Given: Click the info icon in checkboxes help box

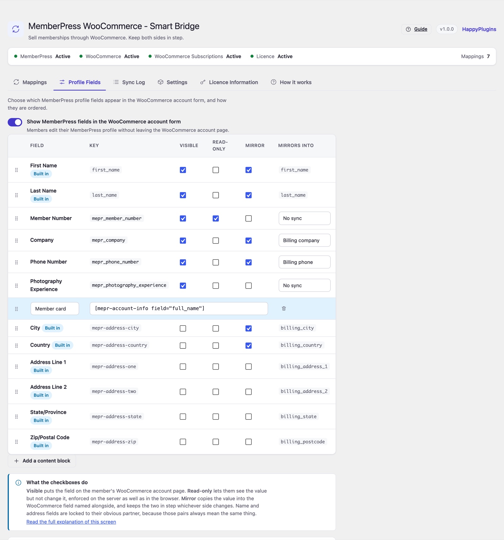Looking at the screenshot, I should point(18,483).
